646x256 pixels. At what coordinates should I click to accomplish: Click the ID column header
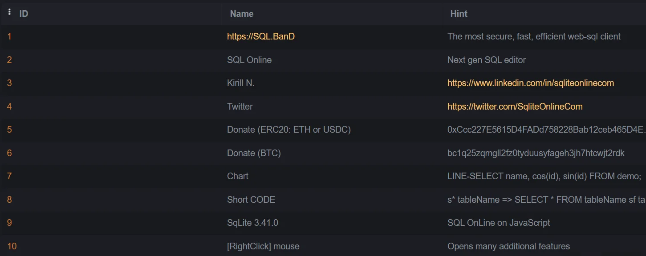coord(24,14)
